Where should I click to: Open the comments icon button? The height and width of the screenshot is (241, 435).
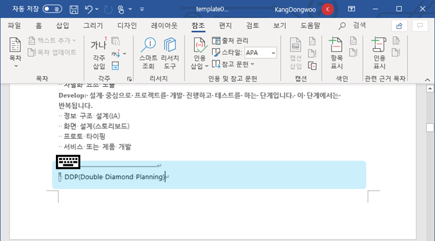coord(420,26)
